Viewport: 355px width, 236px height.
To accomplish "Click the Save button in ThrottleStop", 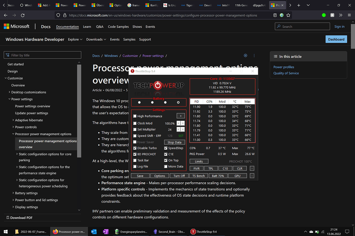I will [x=140, y=175].
